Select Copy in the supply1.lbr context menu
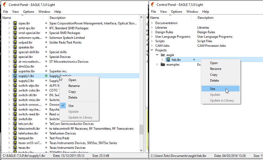Screen dimensions: 263x160 (79, 92)
